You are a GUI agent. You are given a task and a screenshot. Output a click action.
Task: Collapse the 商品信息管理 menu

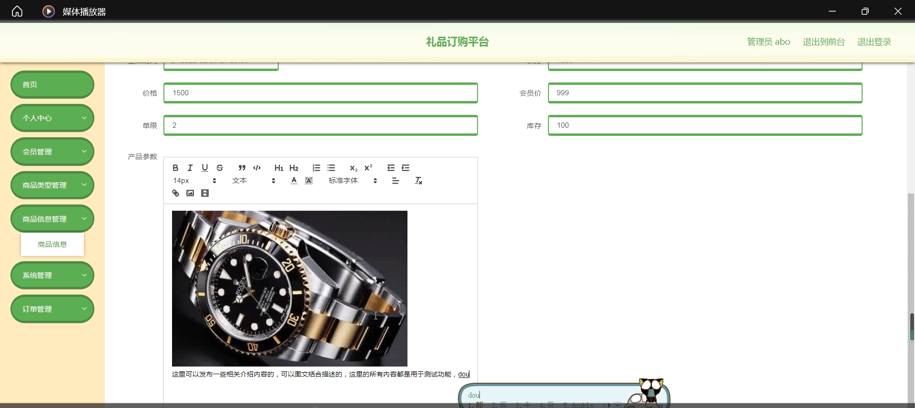click(x=52, y=219)
